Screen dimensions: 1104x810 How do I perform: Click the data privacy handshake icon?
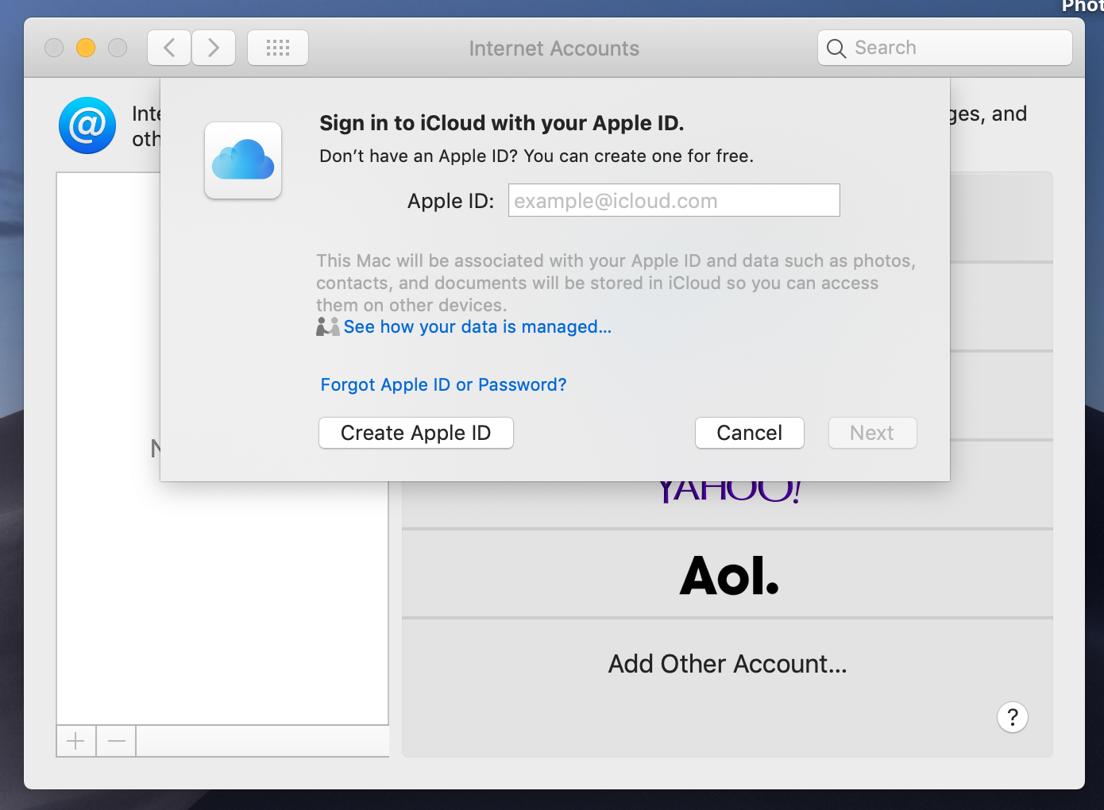click(327, 326)
